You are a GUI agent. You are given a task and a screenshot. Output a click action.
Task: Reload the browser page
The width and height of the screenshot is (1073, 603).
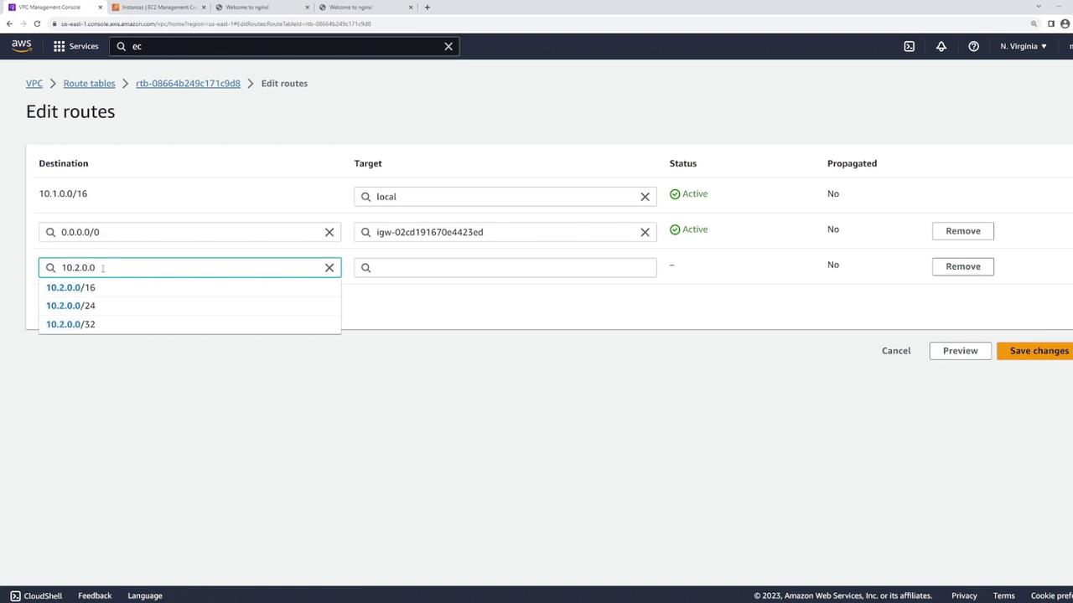[x=37, y=23]
